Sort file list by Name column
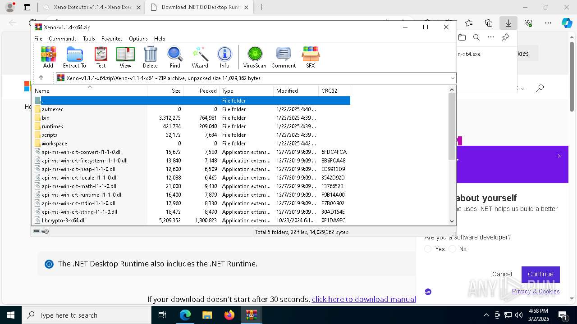This screenshot has width=577, height=324. [x=90, y=90]
